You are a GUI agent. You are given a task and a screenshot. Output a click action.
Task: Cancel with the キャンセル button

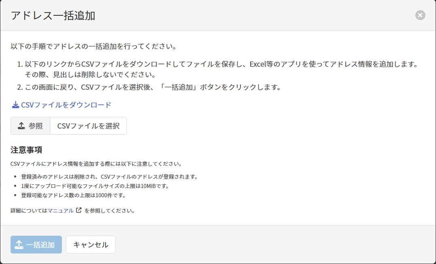91,245
